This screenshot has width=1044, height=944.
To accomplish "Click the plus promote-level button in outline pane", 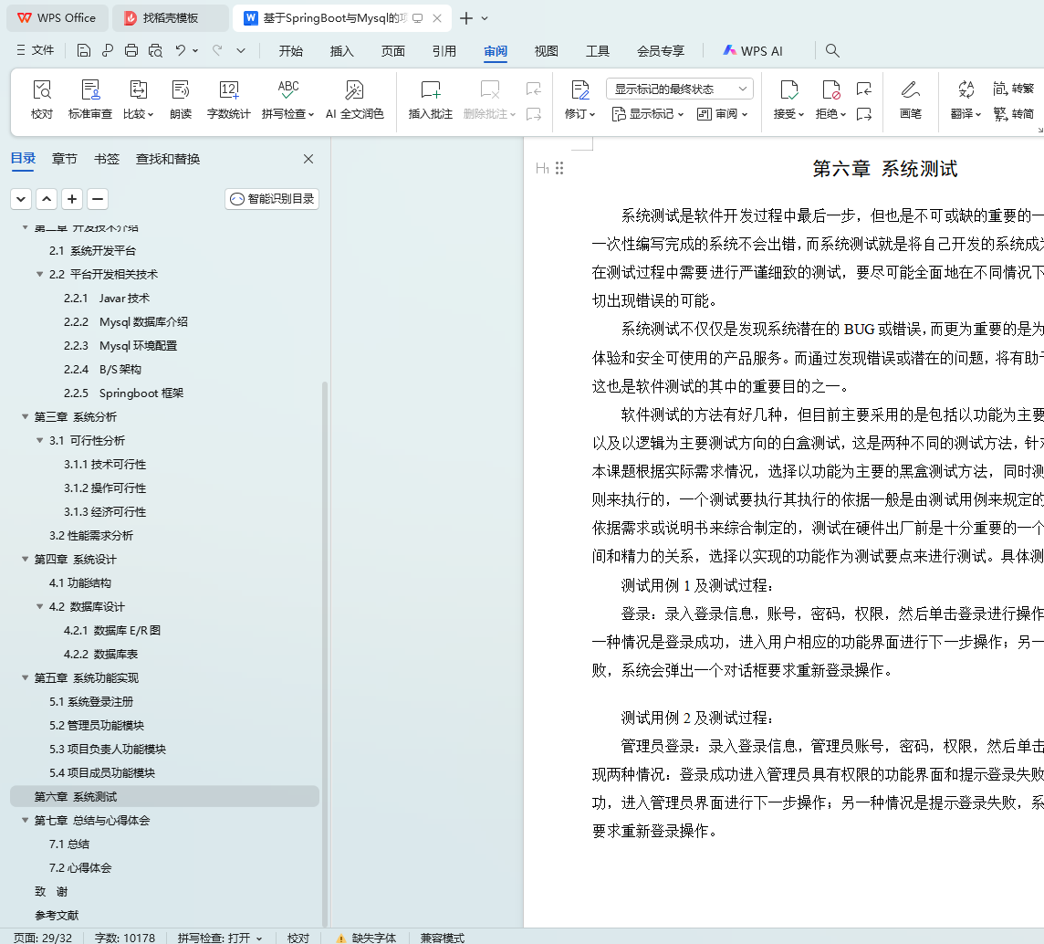I will pos(72,198).
